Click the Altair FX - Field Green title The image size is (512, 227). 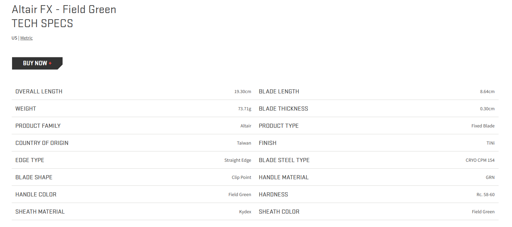click(x=64, y=9)
